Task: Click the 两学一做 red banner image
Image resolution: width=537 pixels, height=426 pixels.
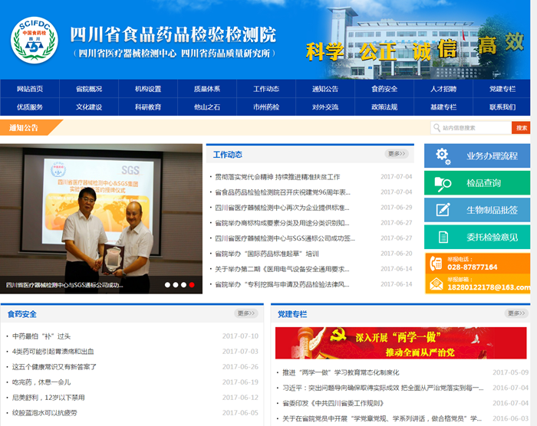Action: tap(401, 343)
